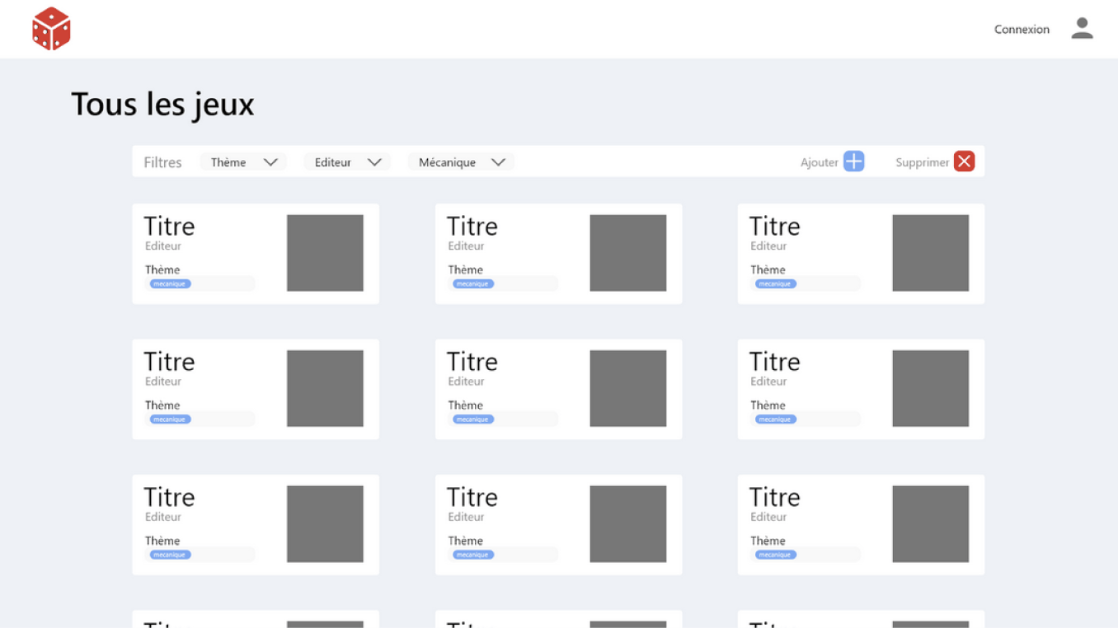Click mecanique tag on second-row middle card

[472, 419]
